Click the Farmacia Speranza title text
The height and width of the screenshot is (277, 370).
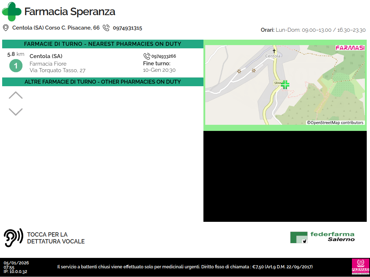pos(70,12)
